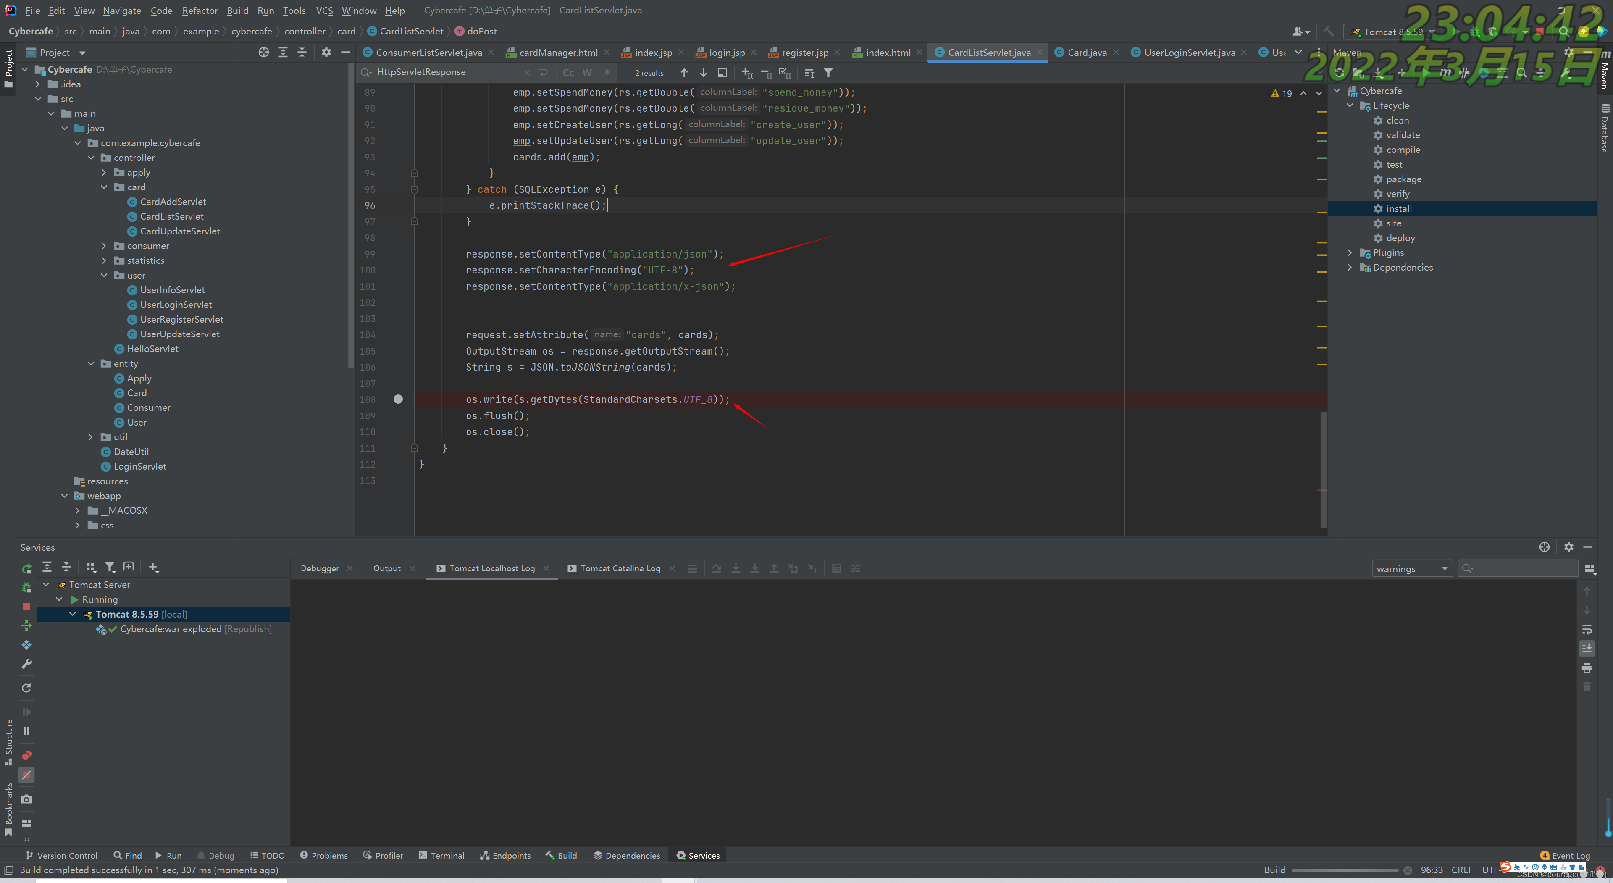Expand the consumer package folder
This screenshot has width=1613, height=883.
click(105, 246)
